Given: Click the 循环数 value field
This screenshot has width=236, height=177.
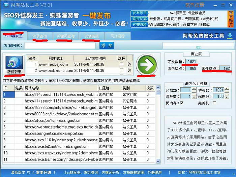Looking at the screenshot, I should (x=186, y=96).
